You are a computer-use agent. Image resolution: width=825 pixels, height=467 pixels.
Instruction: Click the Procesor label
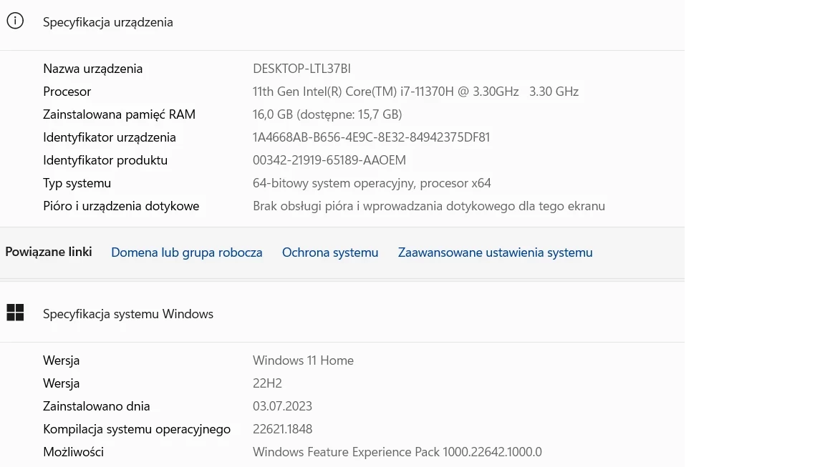67,92
